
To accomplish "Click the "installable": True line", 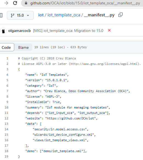I will pyautogui.click(x=43, y=102).
